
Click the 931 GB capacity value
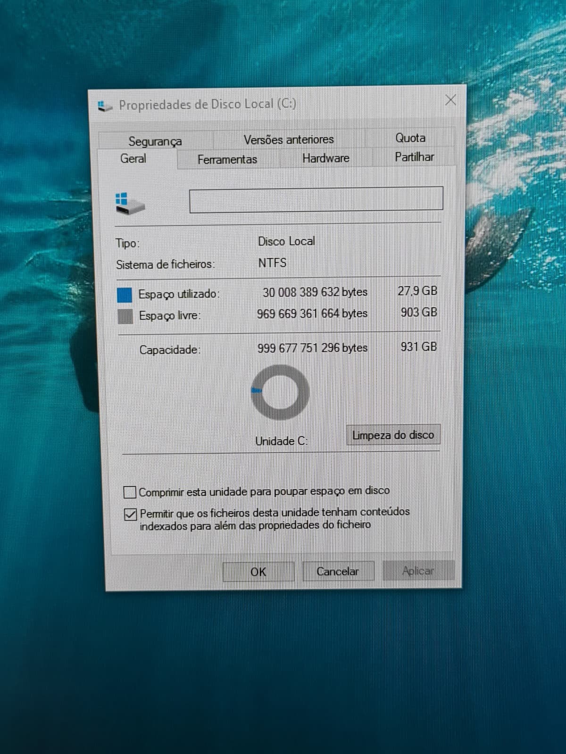419,347
